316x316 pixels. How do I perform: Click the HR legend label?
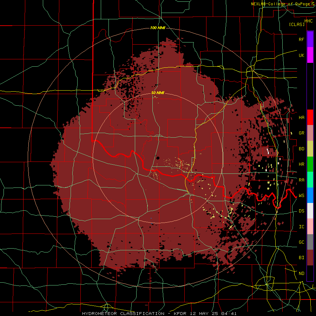[x=301, y=164]
